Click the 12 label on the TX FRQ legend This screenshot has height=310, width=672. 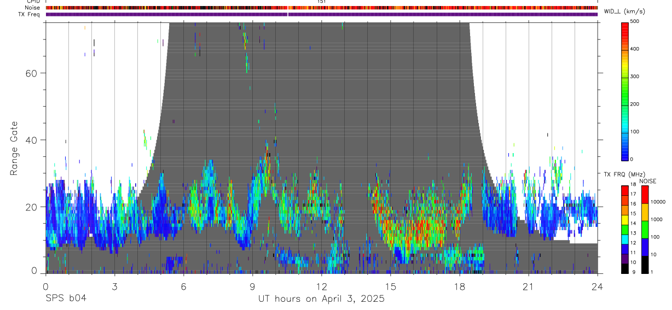coord(633,243)
